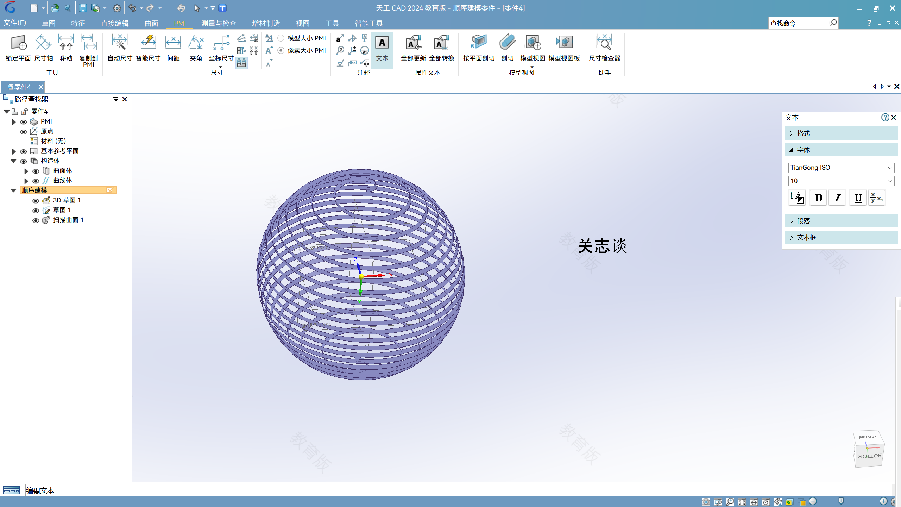Screen dimensions: 901x507
Task: Expand the 段落 section
Action: coord(841,221)
